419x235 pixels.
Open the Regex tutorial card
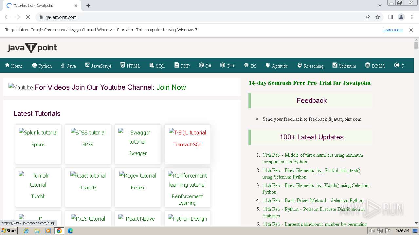point(138,187)
